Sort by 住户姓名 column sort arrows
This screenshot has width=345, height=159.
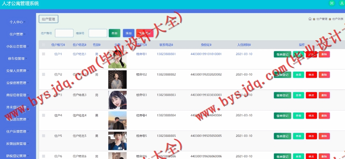point(85,45)
